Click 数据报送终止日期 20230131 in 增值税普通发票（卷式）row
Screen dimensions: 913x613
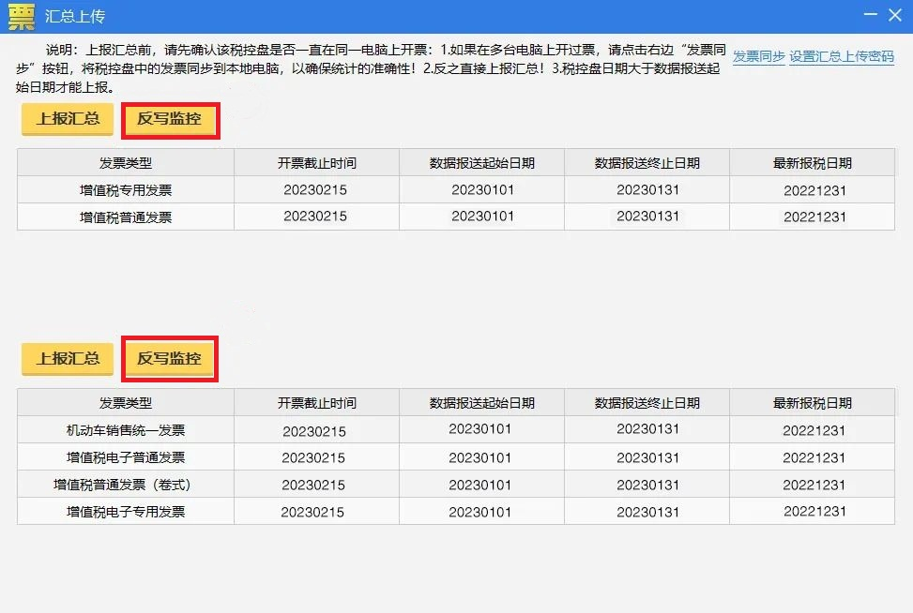(x=647, y=485)
